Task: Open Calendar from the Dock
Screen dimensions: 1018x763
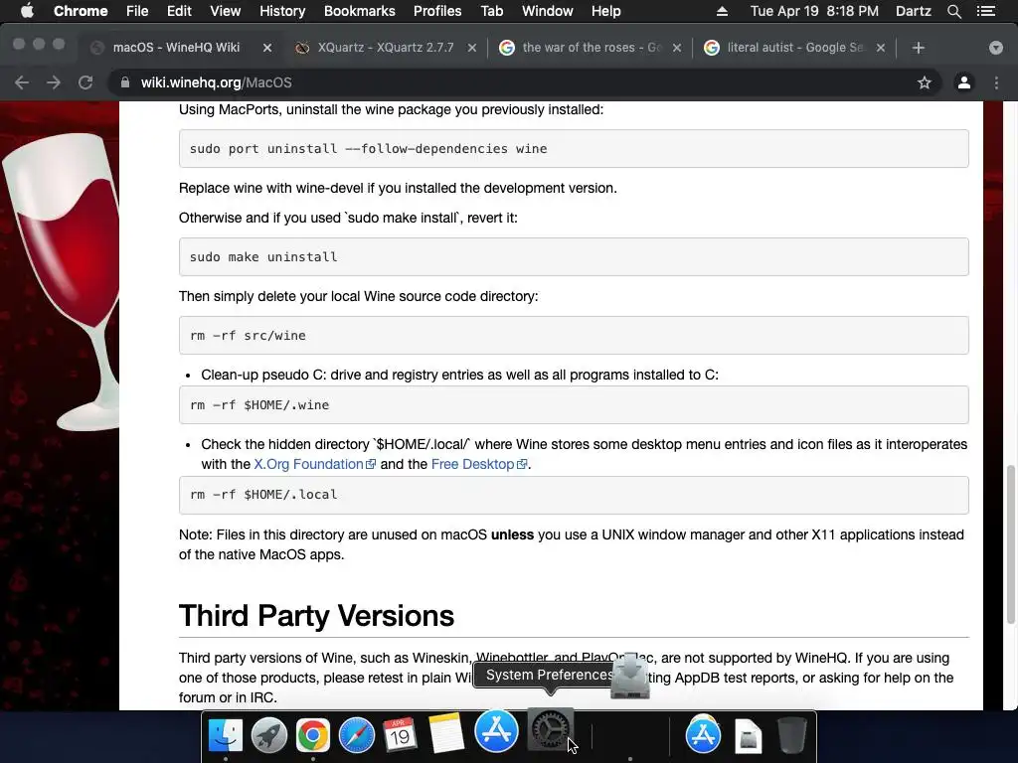Action: pyautogui.click(x=400, y=735)
